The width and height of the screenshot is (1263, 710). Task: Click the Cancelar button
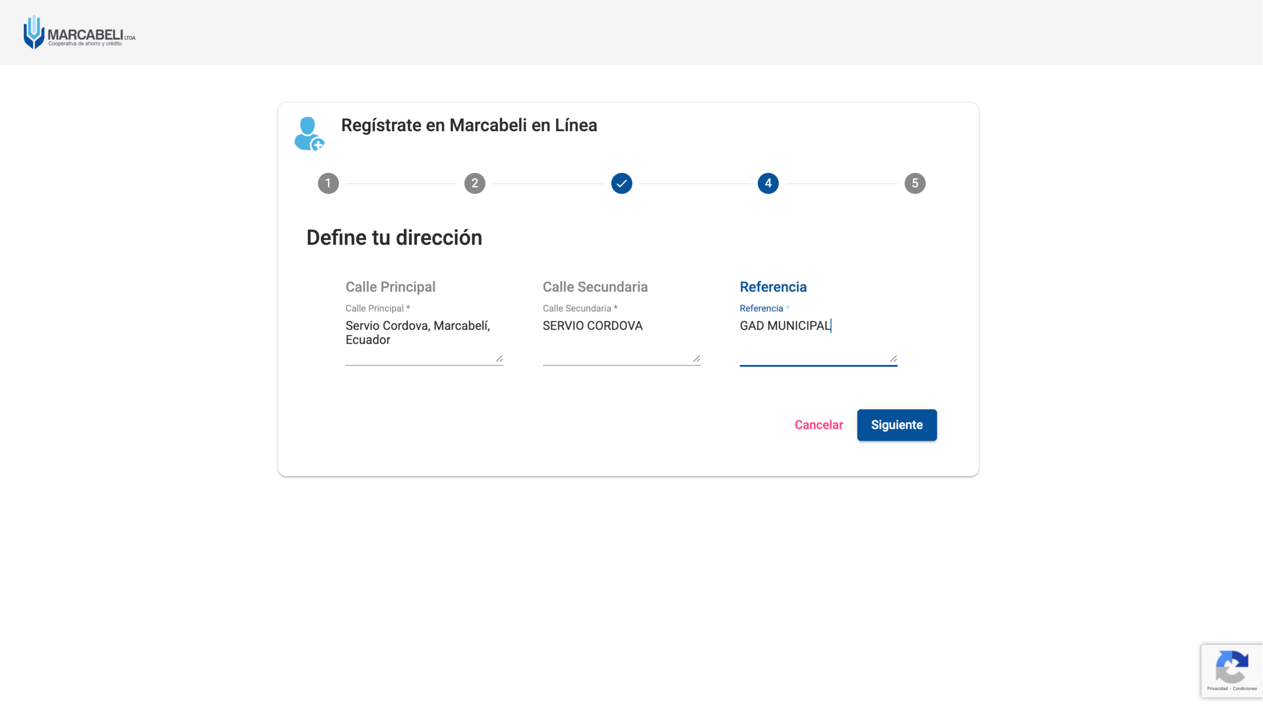pyautogui.click(x=818, y=425)
